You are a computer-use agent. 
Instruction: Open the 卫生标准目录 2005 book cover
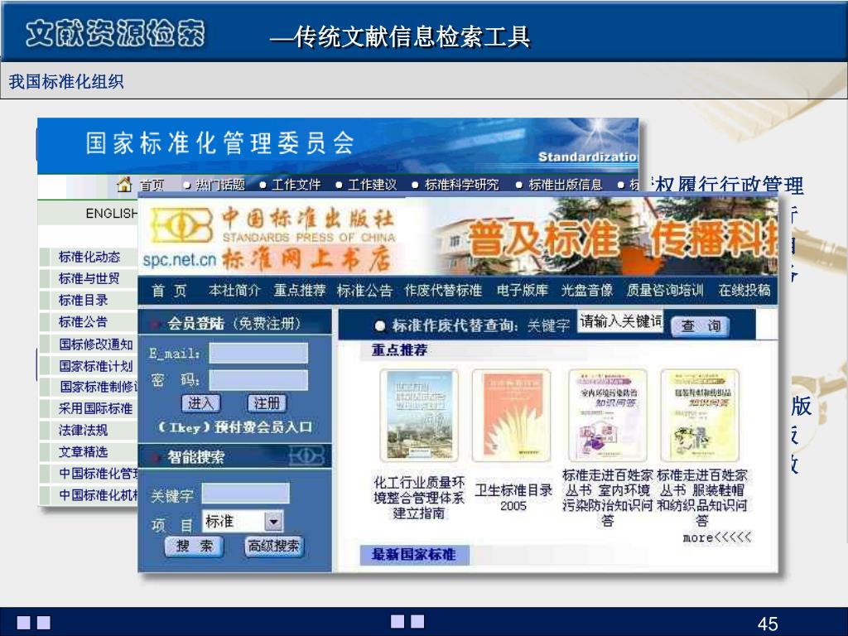[512, 416]
